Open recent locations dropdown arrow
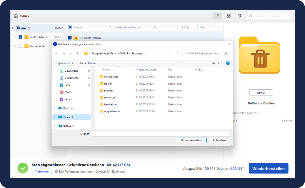Screen dimensions: 305x188 [71, 54]
